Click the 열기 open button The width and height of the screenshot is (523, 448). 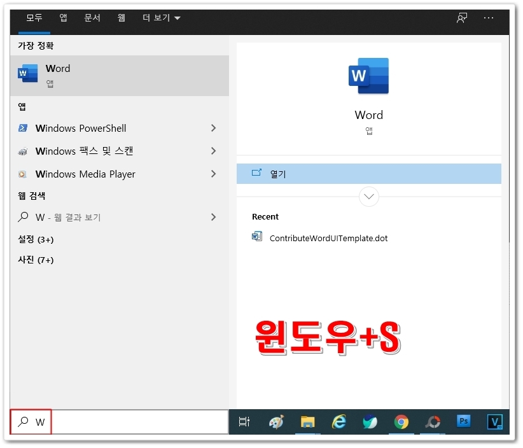coord(369,174)
